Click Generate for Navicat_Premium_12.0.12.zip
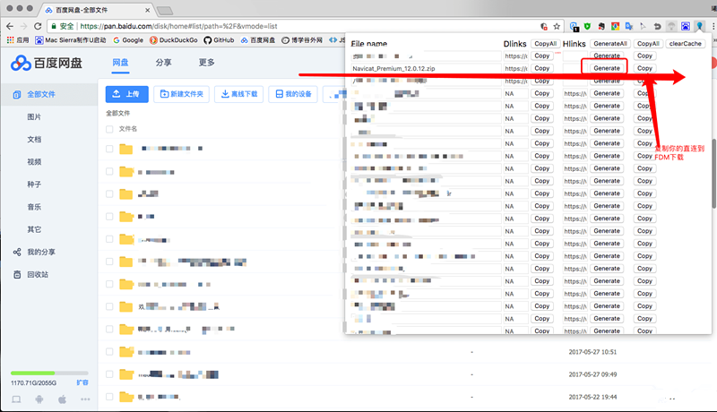The width and height of the screenshot is (717, 412). pos(607,68)
